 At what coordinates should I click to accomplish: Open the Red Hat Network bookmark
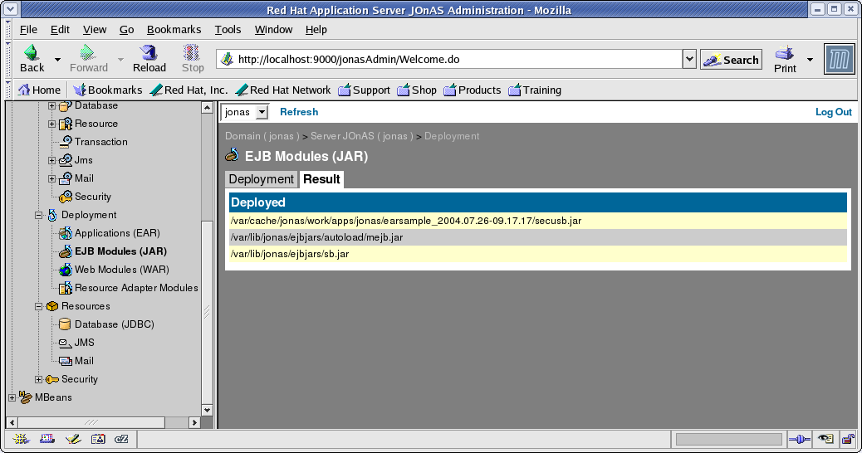pyautogui.click(x=283, y=90)
